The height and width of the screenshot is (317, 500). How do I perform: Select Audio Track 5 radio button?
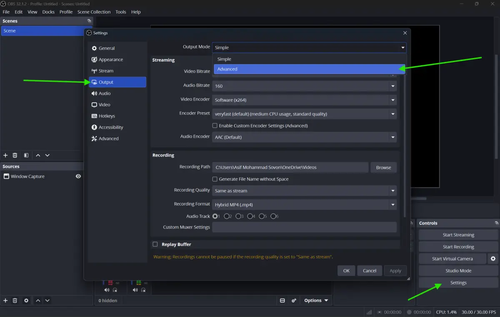tap(262, 216)
